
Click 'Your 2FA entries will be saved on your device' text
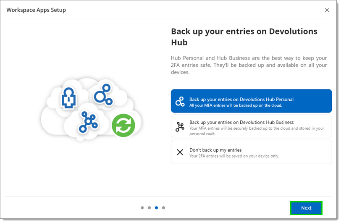click(234, 156)
